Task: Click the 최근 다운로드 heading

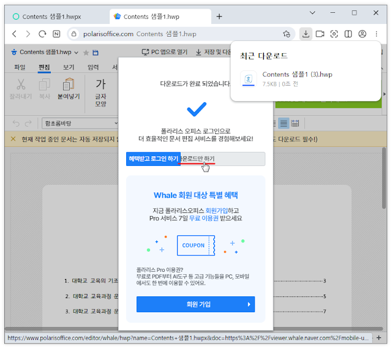Action: (x=263, y=56)
